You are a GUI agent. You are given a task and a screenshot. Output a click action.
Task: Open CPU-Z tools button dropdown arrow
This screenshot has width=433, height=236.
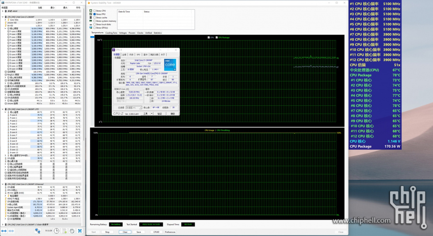pos(152,114)
